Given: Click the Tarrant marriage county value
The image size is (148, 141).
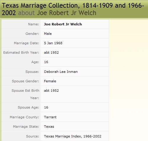Looking at the screenshot, I should [x=50, y=117].
